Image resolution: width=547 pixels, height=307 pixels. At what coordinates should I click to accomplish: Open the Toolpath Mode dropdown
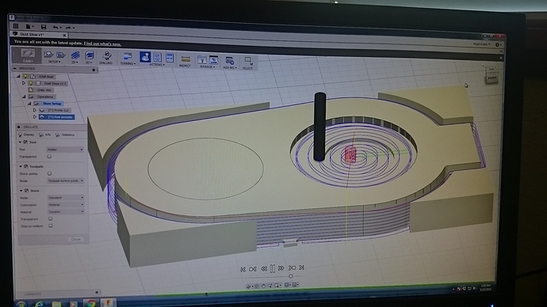tap(66, 180)
